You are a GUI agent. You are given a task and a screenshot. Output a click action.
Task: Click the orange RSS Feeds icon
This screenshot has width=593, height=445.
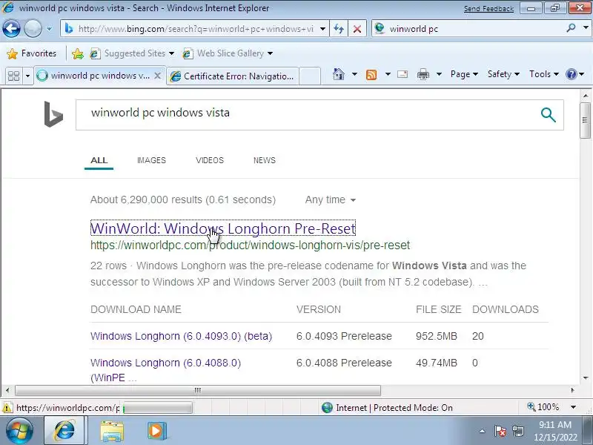371,75
